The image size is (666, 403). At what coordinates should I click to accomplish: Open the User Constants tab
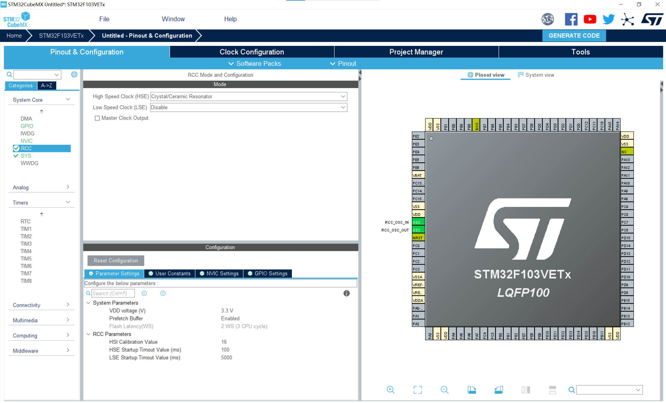click(x=170, y=274)
